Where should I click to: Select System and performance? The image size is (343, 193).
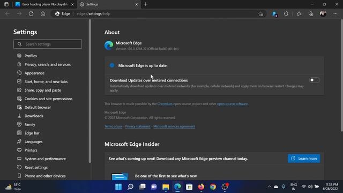point(45,159)
